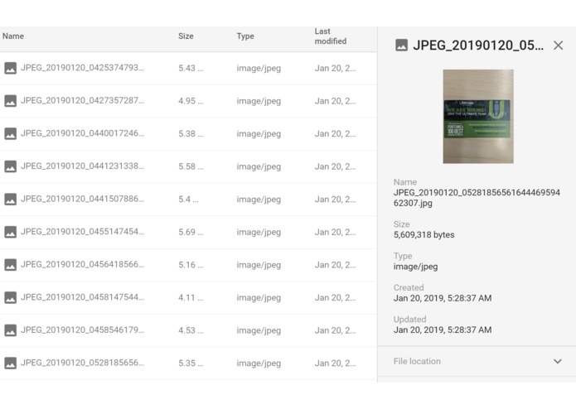This screenshot has width=576, height=409.
Task: Click image icon for JPEG_20190120_0441507886 file
Action: point(10,200)
